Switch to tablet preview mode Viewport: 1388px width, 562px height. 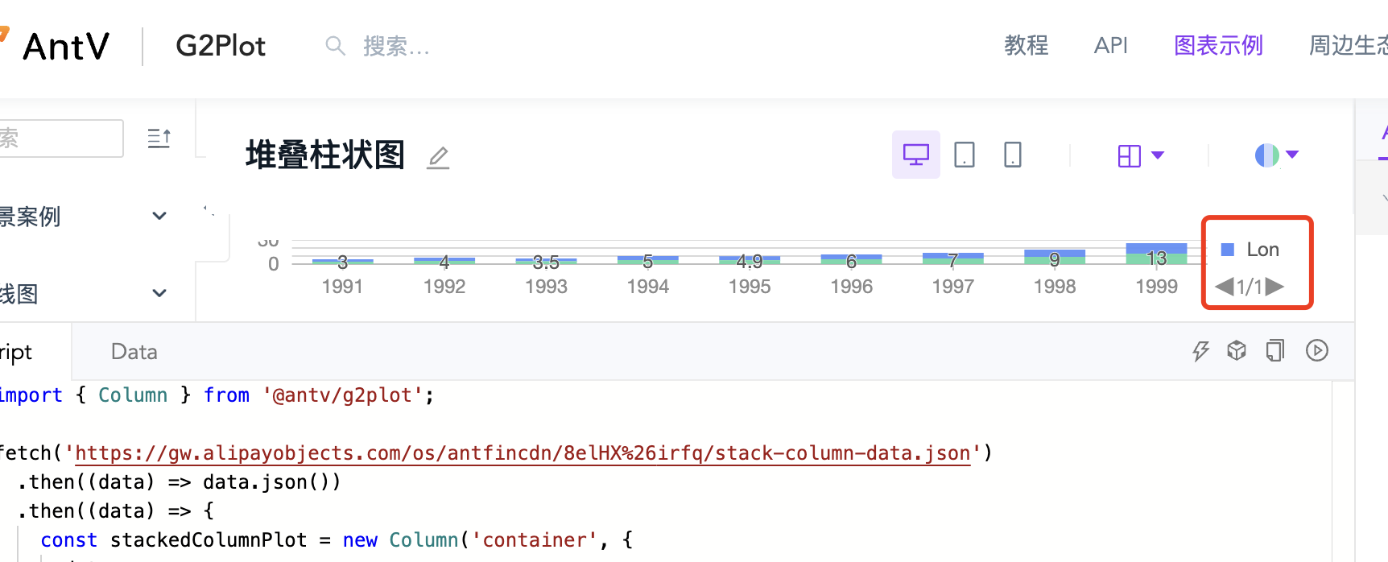[965, 154]
